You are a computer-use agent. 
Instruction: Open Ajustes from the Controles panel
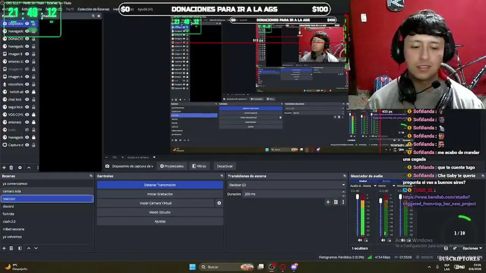point(160,221)
